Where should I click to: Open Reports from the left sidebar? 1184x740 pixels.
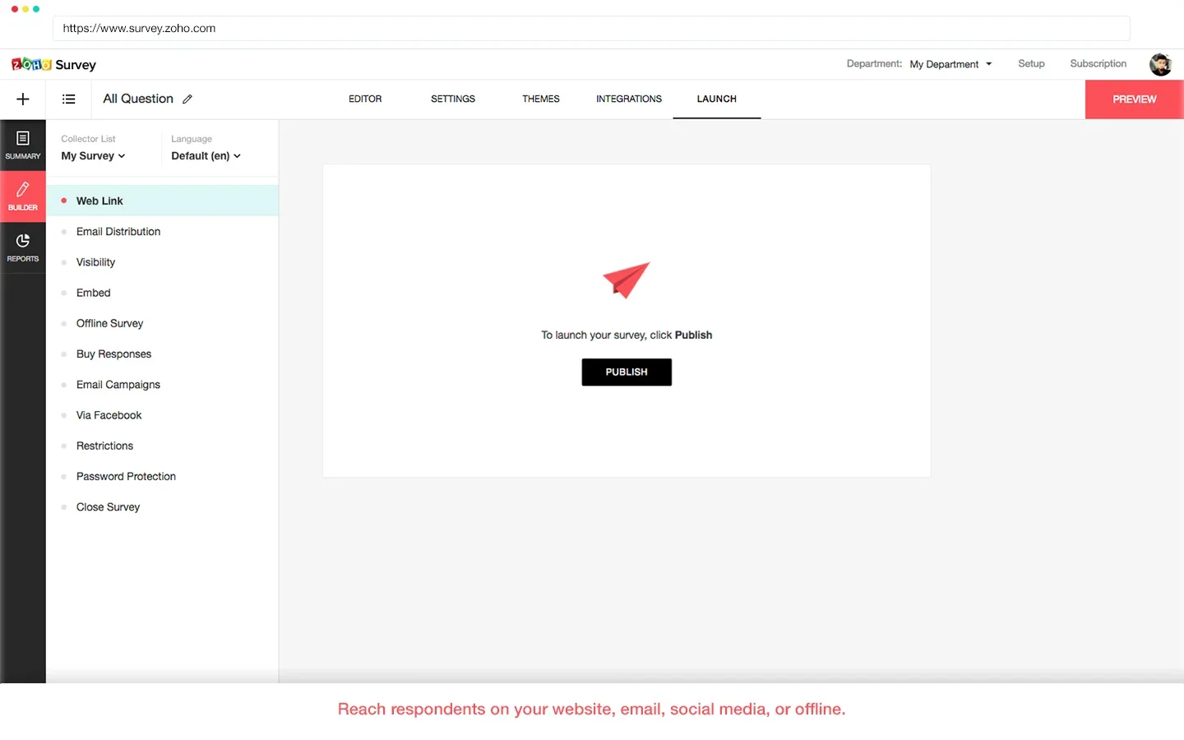click(22, 247)
